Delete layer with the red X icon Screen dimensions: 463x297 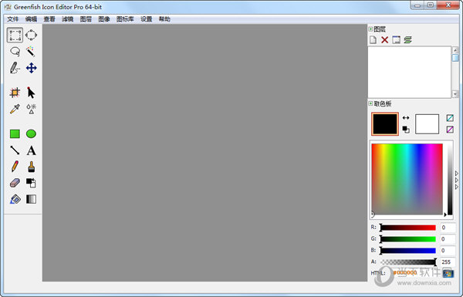point(384,40)
